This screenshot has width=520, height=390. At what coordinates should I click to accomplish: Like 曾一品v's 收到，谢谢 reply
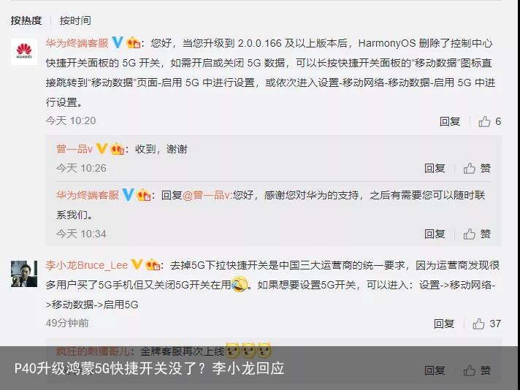477,168
